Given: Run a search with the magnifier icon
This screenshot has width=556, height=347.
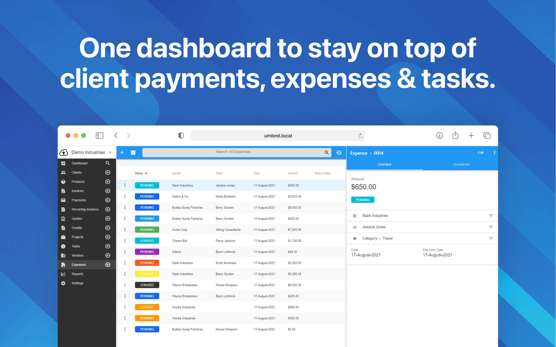Looking at the screenshot, I should click(326, 152).
